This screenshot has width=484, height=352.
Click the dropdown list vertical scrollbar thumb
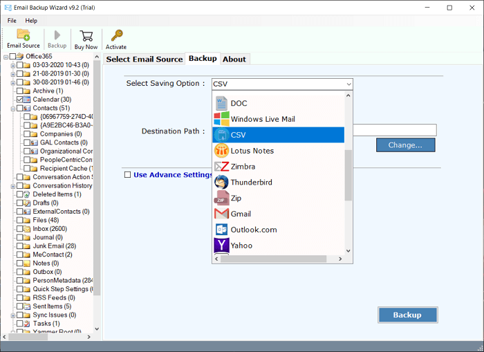(x=348, y=175)
